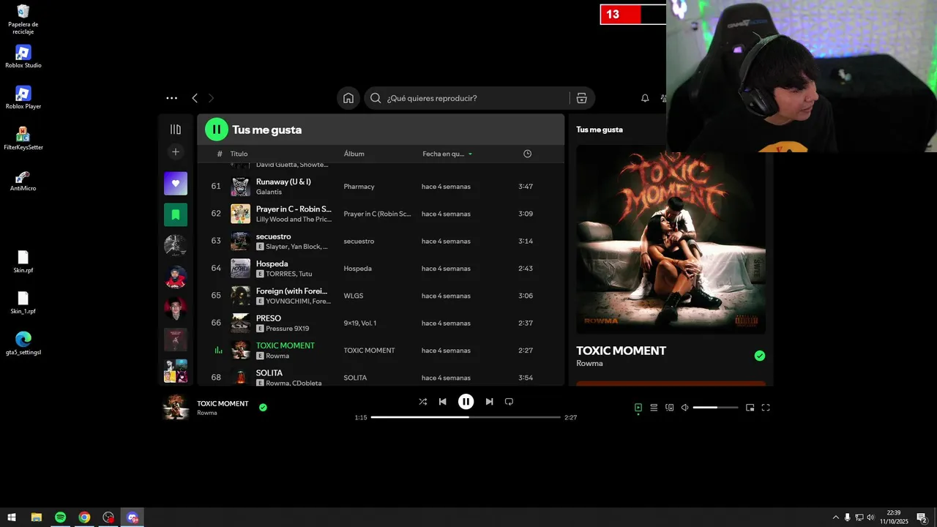Select the Runaway (U & I) track row
Screen dimensions: 937x527
(381, 187)
